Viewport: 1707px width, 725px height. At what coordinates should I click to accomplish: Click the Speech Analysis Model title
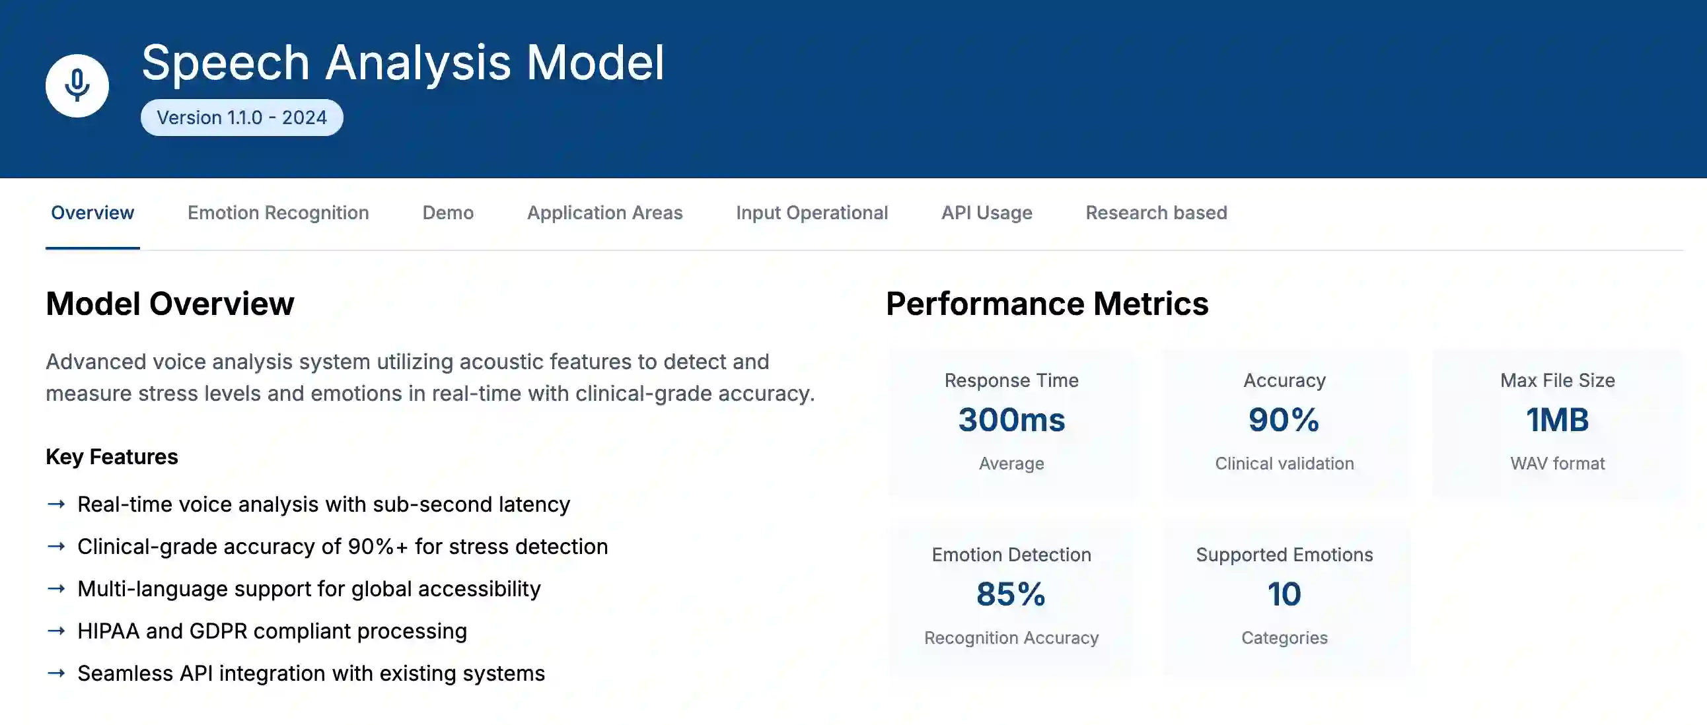(x=402, y=62)
